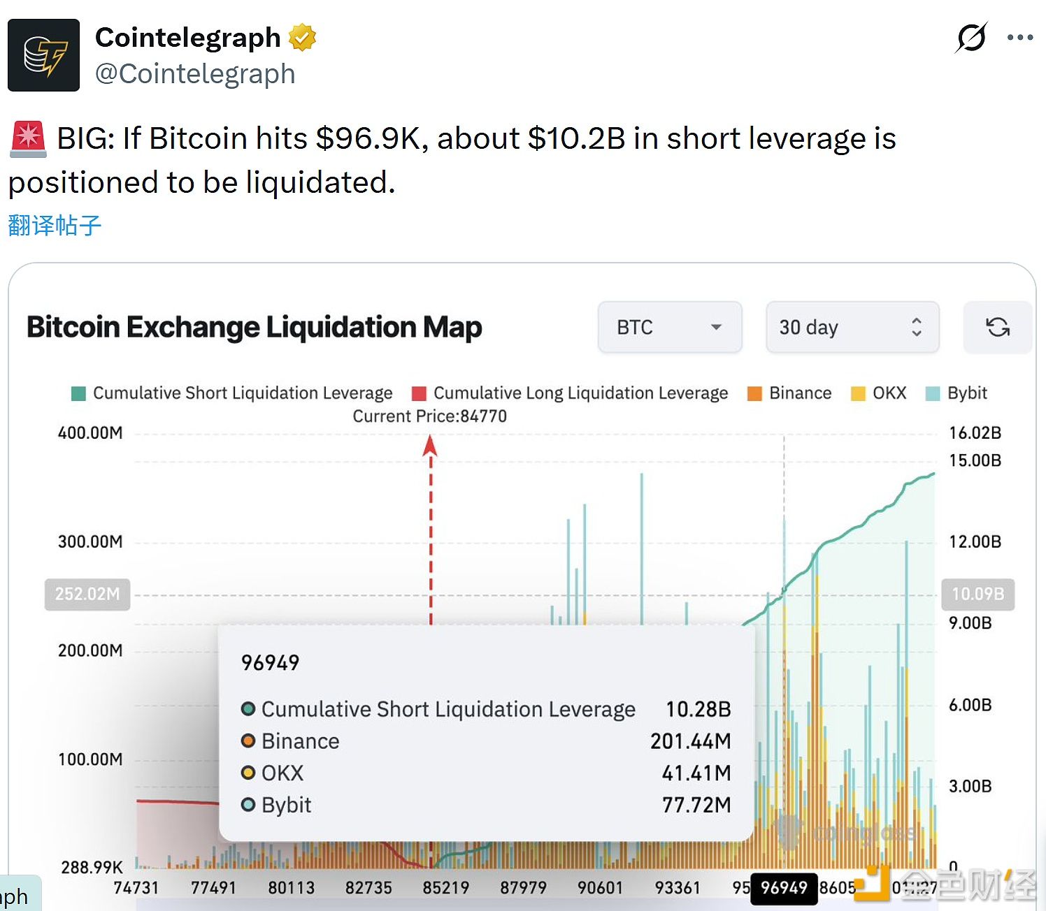Open the 翻译帖子 translate link
The height and width of the screenshot is (911, 1046).
point(54,224)
